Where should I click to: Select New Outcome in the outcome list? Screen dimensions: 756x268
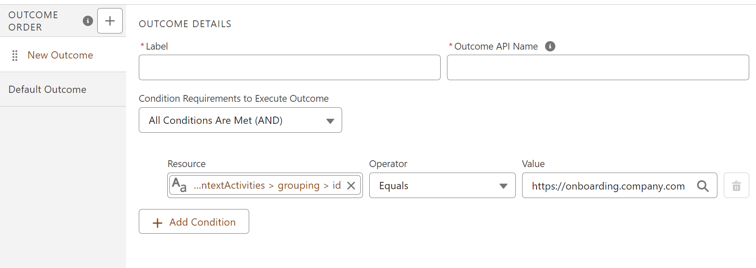(60, 55)
